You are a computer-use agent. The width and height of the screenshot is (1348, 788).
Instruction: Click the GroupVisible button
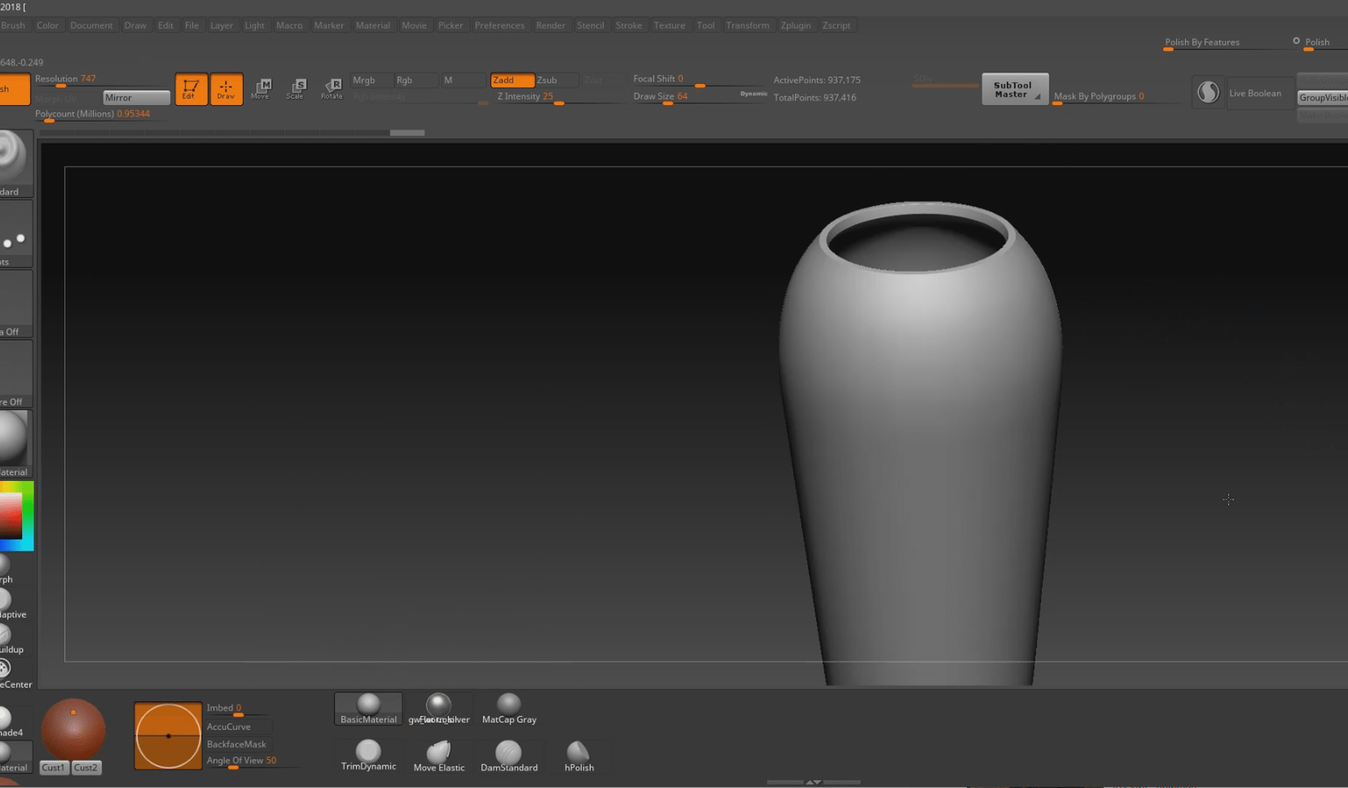point(1322,98)
